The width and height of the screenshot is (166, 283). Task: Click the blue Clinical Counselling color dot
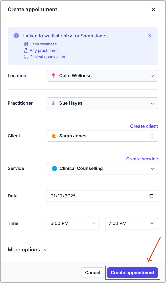click(54, 168)
